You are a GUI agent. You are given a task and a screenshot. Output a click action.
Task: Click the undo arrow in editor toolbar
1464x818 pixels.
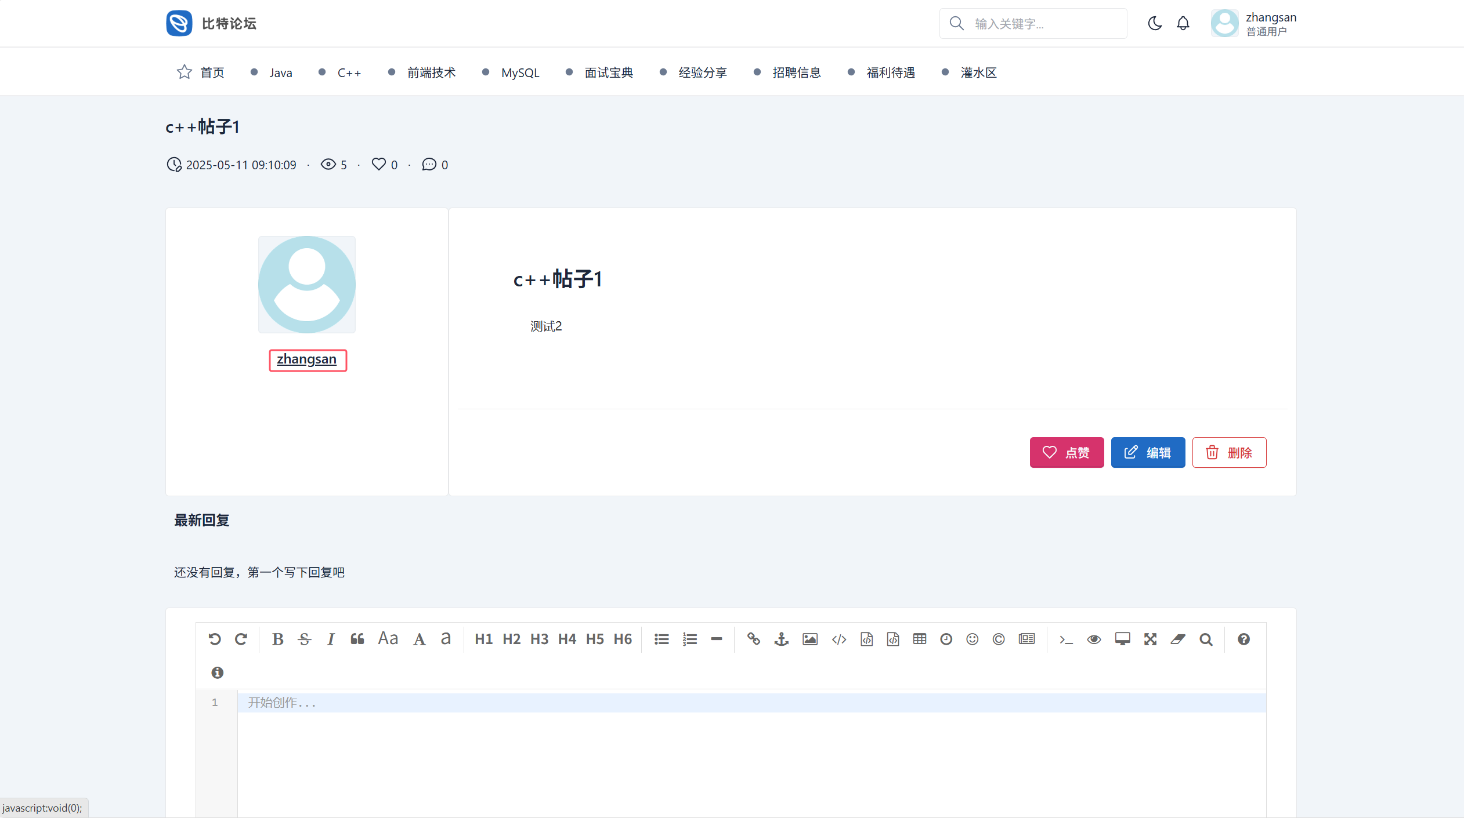214,639
